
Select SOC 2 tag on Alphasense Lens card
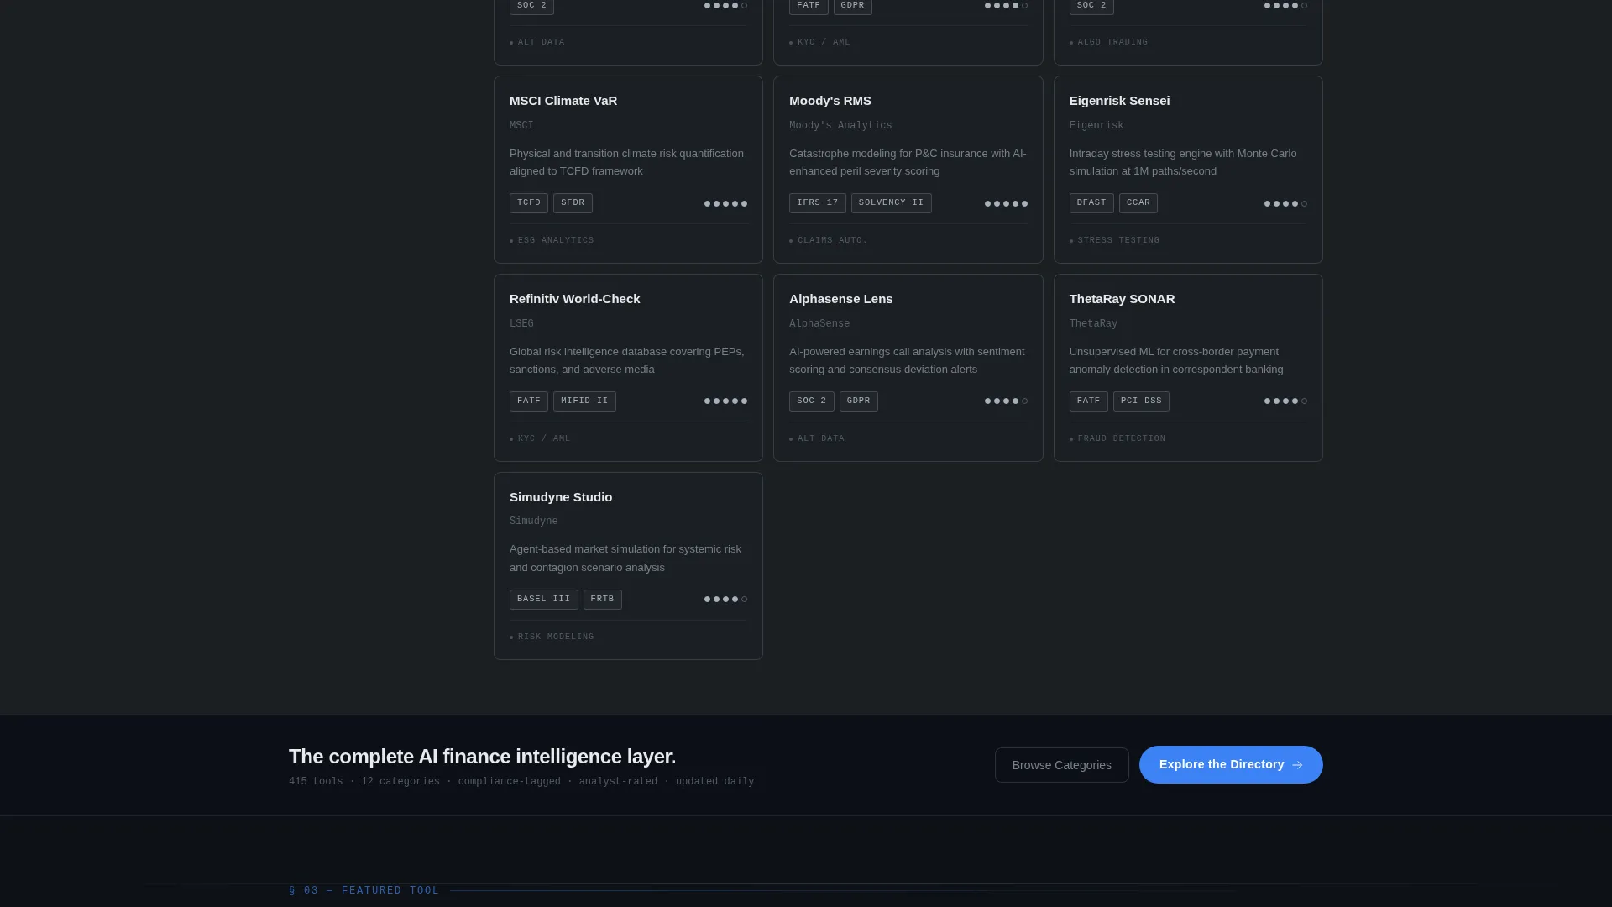812,401
